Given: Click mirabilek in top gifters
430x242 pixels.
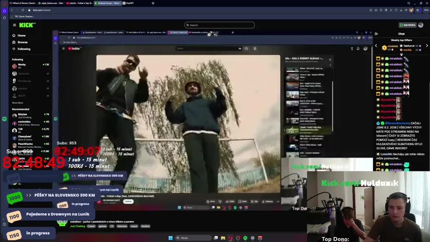Looking at the screenshot, I should [392, 46].
